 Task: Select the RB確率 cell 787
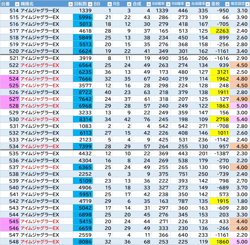(181, 201)
